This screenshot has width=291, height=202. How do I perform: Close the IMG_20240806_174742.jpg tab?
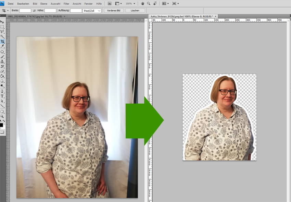point(65,16)
